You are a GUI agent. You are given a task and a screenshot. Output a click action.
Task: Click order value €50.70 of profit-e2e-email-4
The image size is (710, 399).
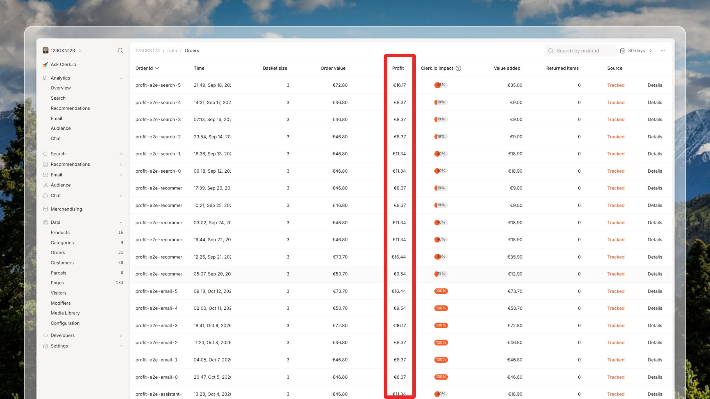click(340, 308)
